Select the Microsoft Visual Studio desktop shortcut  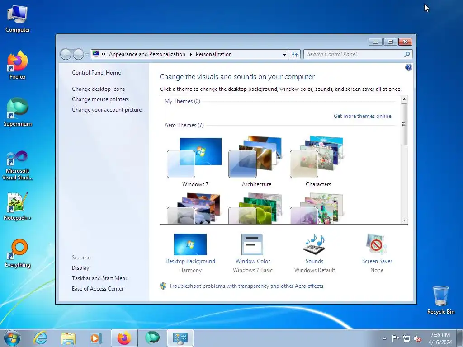pos(18,165)
